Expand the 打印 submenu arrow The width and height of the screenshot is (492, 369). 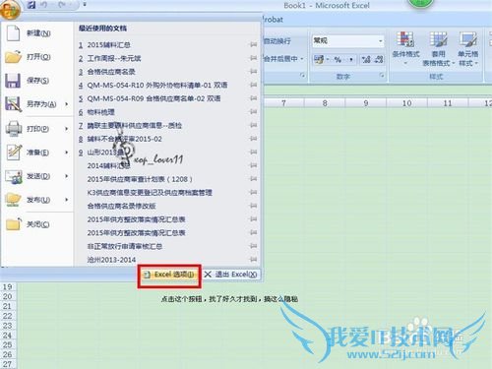(x=67, y=129)
